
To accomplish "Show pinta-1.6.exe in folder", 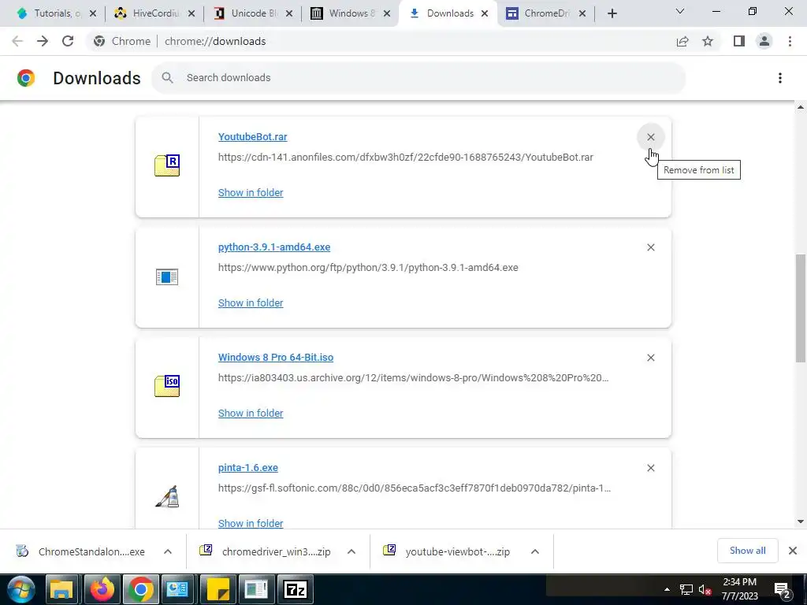I will point(251,523).
